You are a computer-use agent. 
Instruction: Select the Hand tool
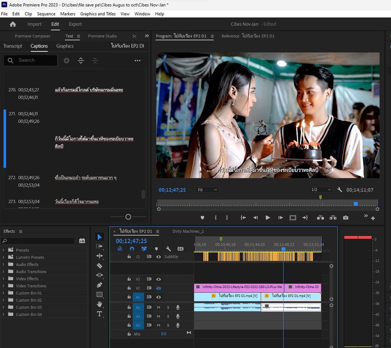99,304
